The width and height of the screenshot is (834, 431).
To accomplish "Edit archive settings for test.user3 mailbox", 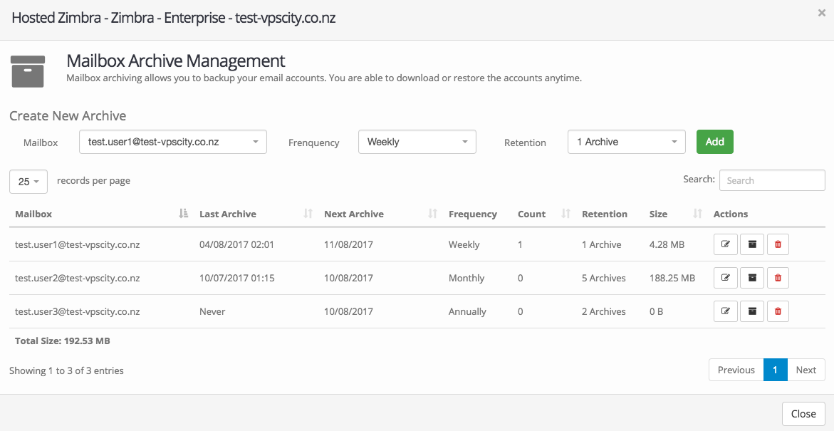I will 725,311.
